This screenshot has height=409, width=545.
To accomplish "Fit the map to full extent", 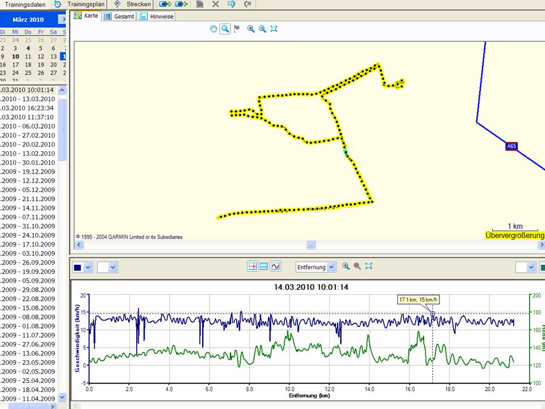I will [x=274, y=29].
